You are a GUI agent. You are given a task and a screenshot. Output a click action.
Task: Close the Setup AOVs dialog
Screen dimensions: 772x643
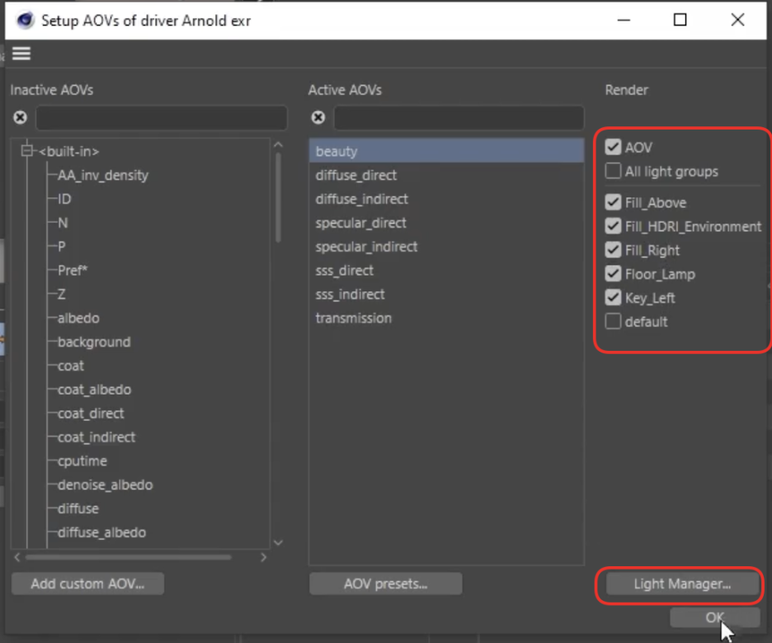737,20
